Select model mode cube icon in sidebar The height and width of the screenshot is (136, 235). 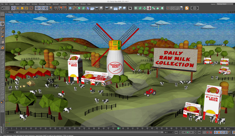pos(2,24)
